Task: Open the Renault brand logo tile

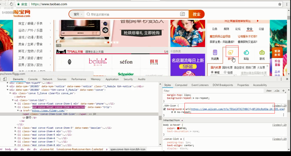Action: (70, 62)
